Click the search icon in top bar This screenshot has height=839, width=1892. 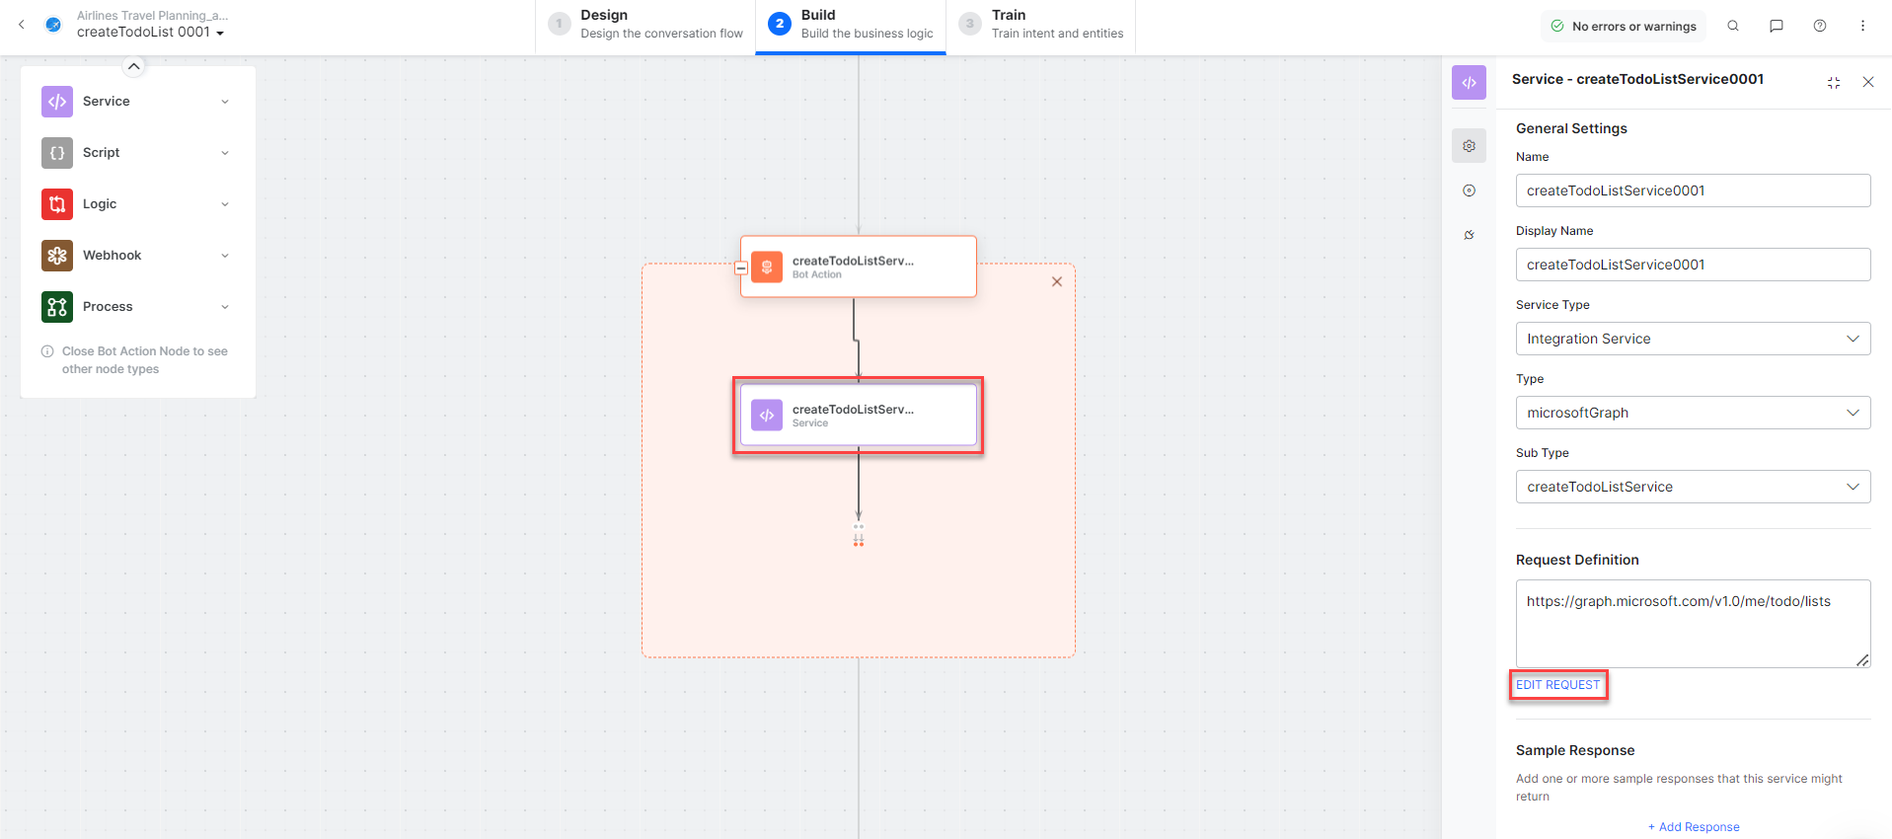[x=1732, y=27]
